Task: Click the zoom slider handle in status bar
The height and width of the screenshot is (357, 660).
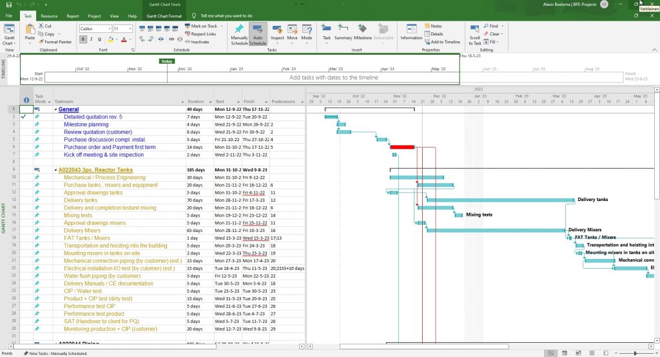Action: tap(635, 353)
